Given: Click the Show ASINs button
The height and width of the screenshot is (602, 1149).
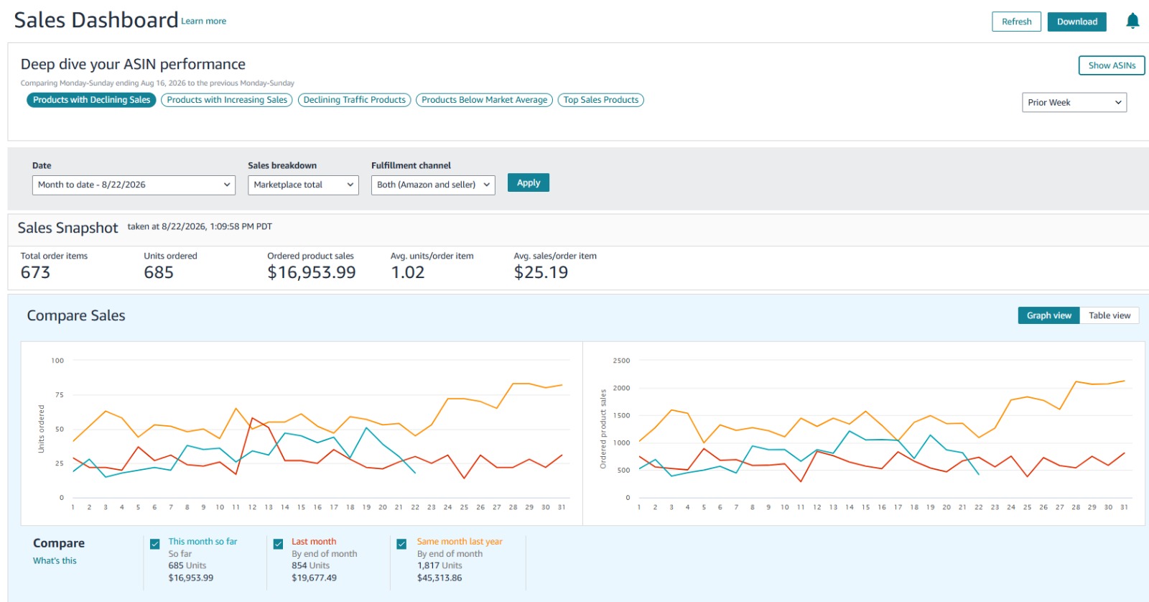Looking at the screenshot, I should click(x=1112, y=65).
